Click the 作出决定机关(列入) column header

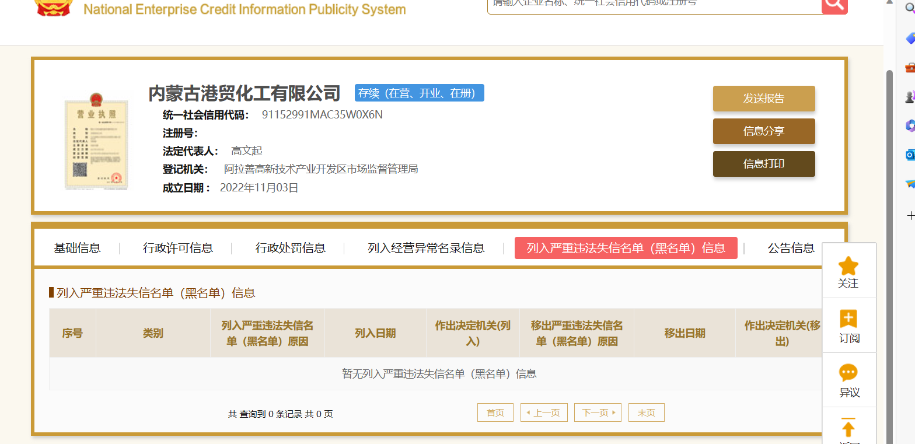tap(473, 333)
